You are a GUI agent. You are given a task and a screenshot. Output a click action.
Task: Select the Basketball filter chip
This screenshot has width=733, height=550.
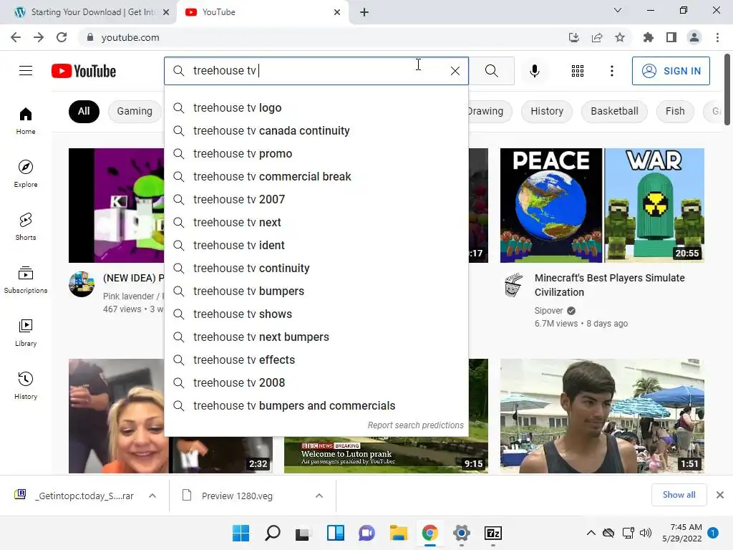tap(613, 111)
